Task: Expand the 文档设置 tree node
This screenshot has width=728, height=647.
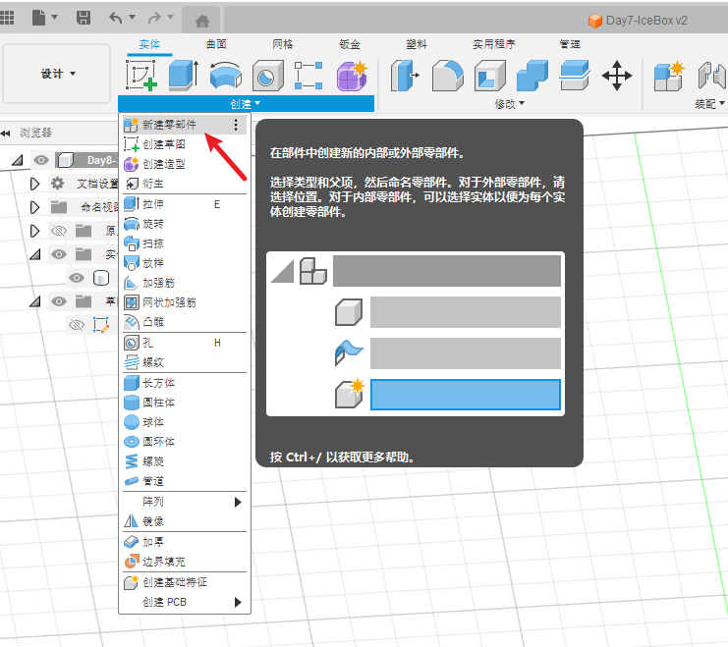Action: coord(35,184)
